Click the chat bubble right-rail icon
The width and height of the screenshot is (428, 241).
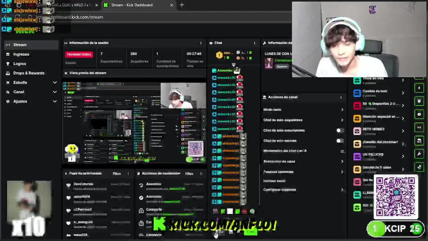coord(419,114)
